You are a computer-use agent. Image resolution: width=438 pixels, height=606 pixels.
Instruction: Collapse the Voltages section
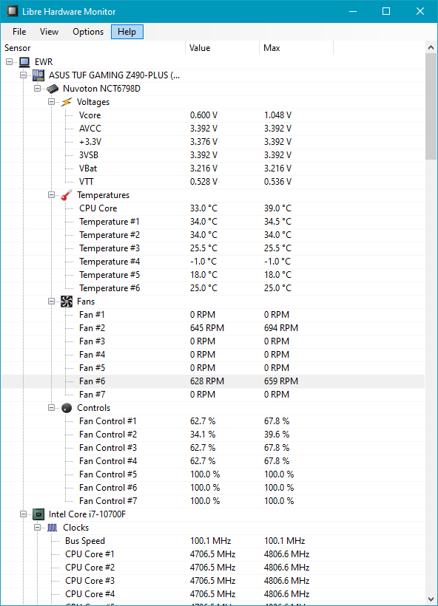point(51,101)
